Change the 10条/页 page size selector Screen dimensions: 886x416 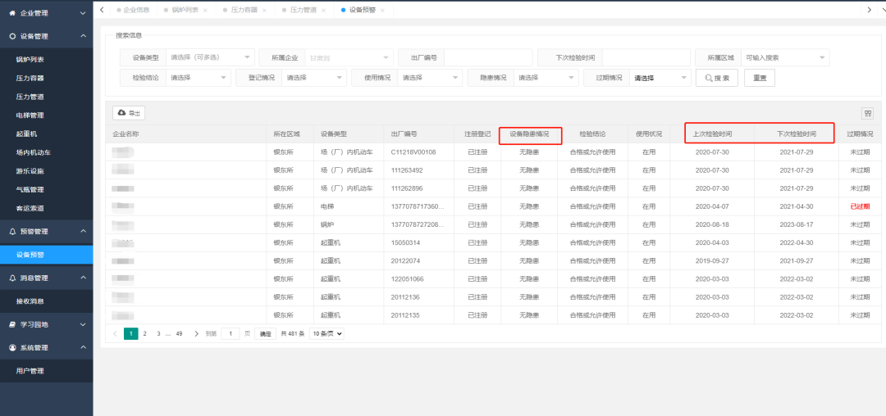point(327,334)
